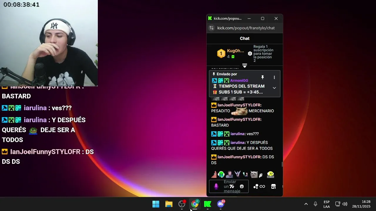This screenshot has width=376, height=211.
Task: Open iarulina username on 'ves???' message
Action: pos(238,134)
